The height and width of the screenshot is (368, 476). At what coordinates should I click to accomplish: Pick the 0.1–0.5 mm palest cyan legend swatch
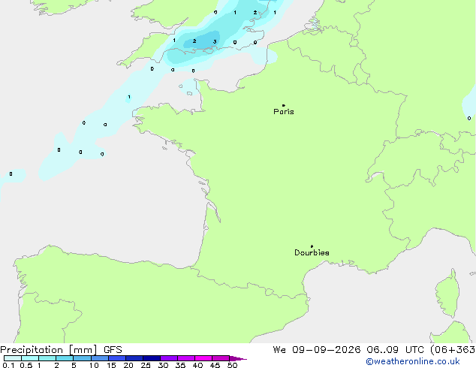pos(13,358)
